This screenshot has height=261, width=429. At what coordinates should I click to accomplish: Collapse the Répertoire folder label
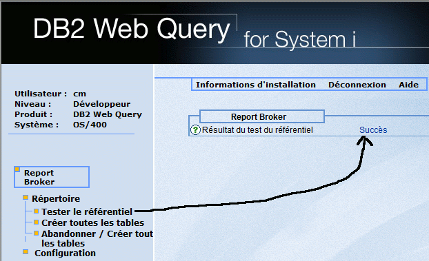56,198
